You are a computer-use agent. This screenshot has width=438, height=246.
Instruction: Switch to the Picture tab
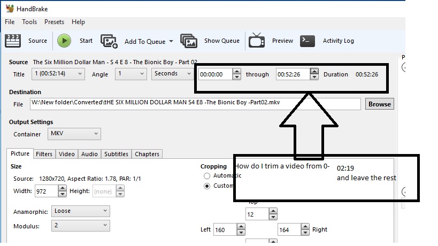tap(20, 153)
